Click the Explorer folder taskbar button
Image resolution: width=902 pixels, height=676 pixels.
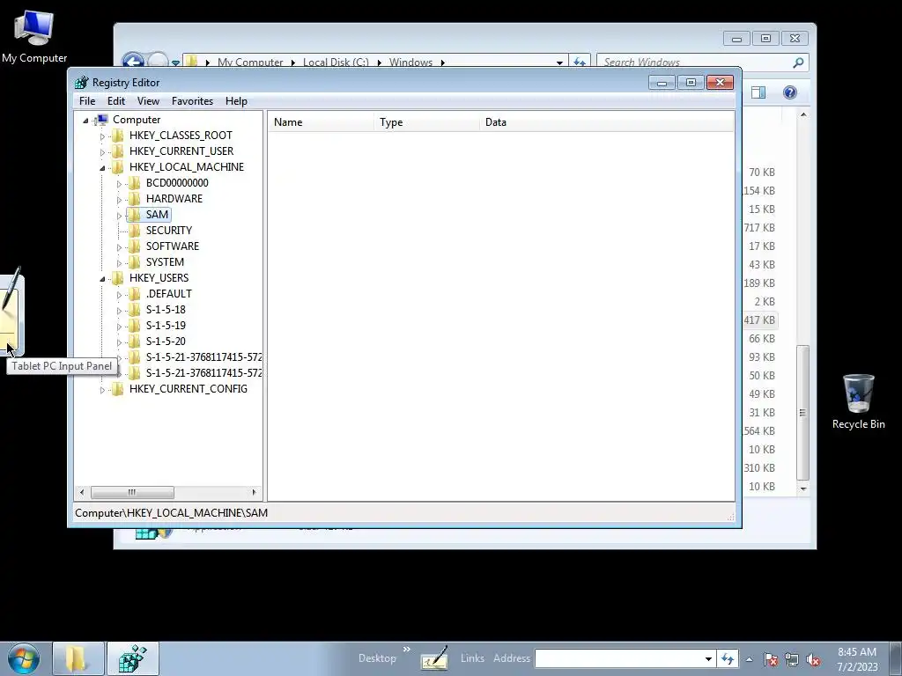[x=78, y=658]
